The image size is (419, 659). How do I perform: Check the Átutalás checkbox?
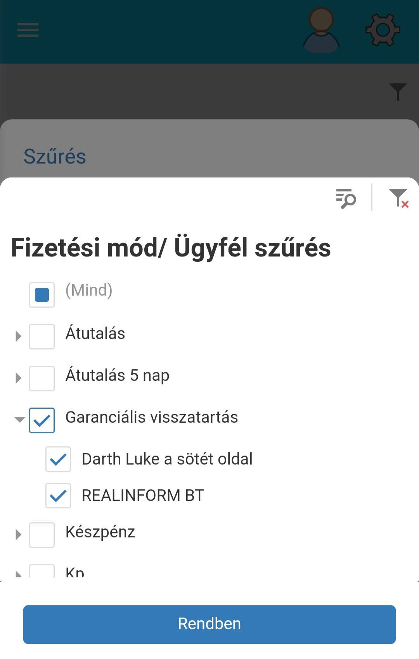(x=42, y=337)
